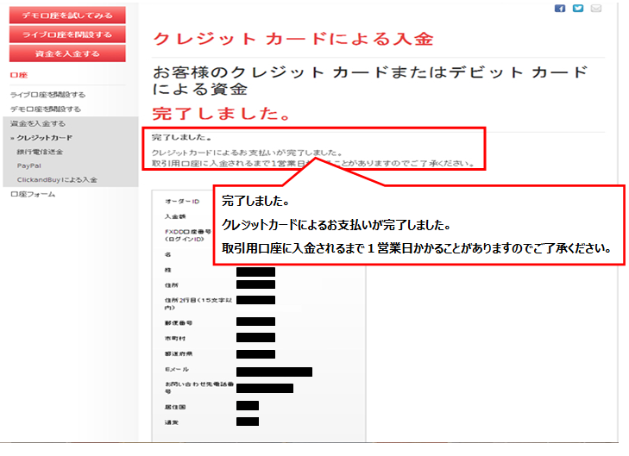Click the Facebook share icon
629x456 pixels.
(559, 9)
